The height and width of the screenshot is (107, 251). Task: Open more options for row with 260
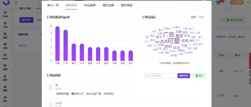click(x=241, y=71)
